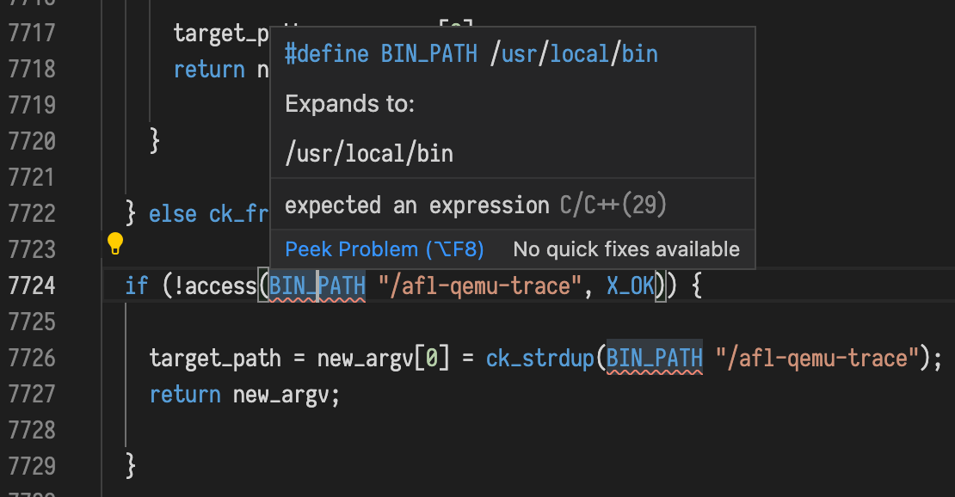Click the X_OK constant
The height and width of the screenshot is (497, 955).
pyautogui.click(x=630, y=285)
